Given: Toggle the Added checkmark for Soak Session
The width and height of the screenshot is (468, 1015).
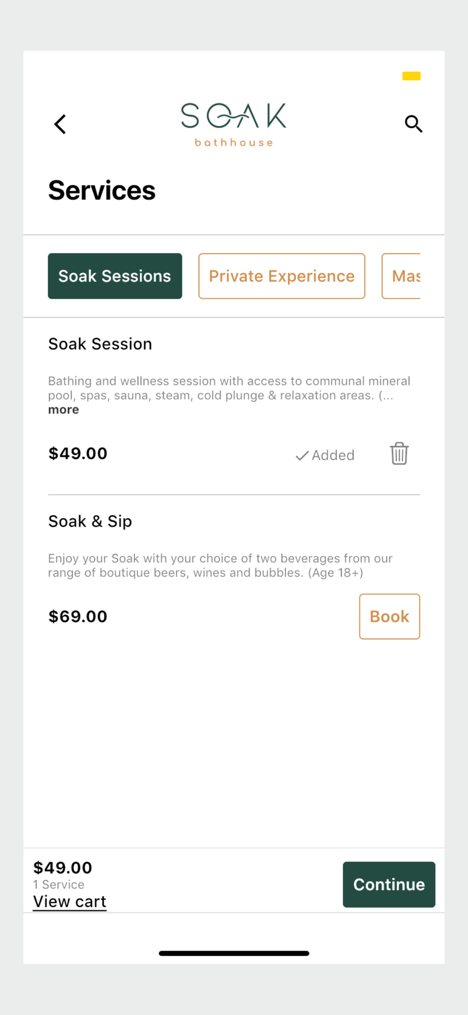Looking at the screenshot, I should coord(325,455).
